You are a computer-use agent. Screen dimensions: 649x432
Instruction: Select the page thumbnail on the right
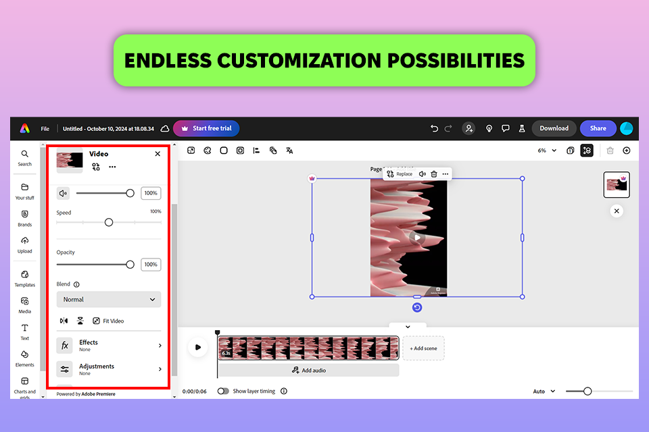click(617, 184)
